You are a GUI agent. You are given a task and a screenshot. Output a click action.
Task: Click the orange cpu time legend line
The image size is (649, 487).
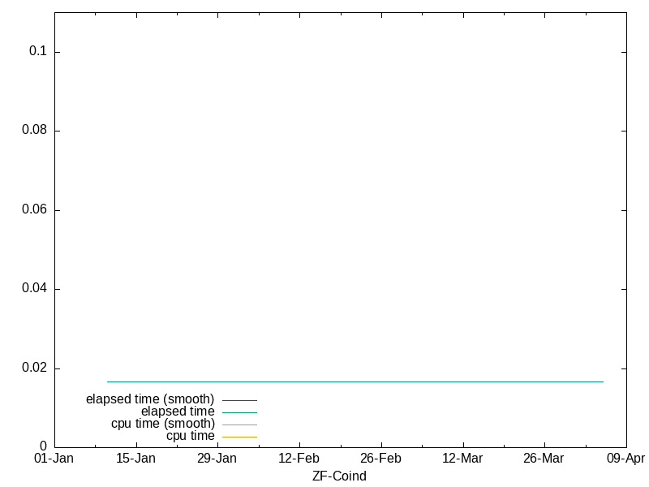(239, 437)
